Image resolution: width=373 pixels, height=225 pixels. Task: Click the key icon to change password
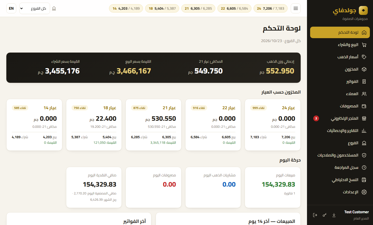[325, 215]
